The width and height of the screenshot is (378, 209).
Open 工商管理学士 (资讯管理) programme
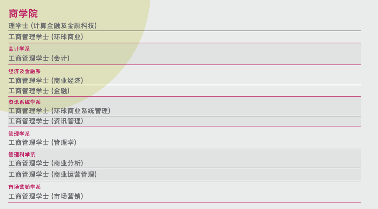(x=46, y=121)
